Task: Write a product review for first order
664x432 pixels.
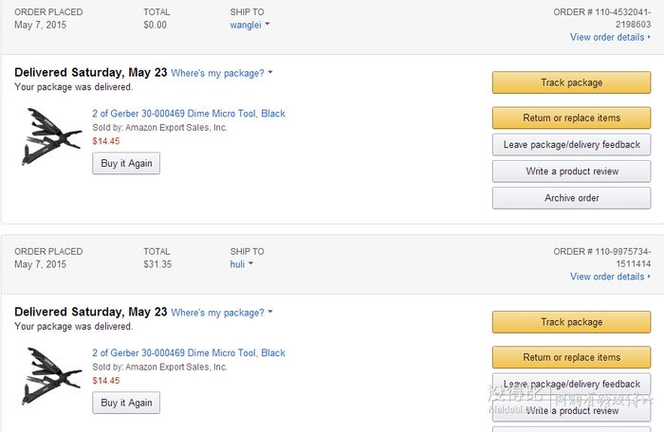Action: pyautogui.click(x=571, y=171)
